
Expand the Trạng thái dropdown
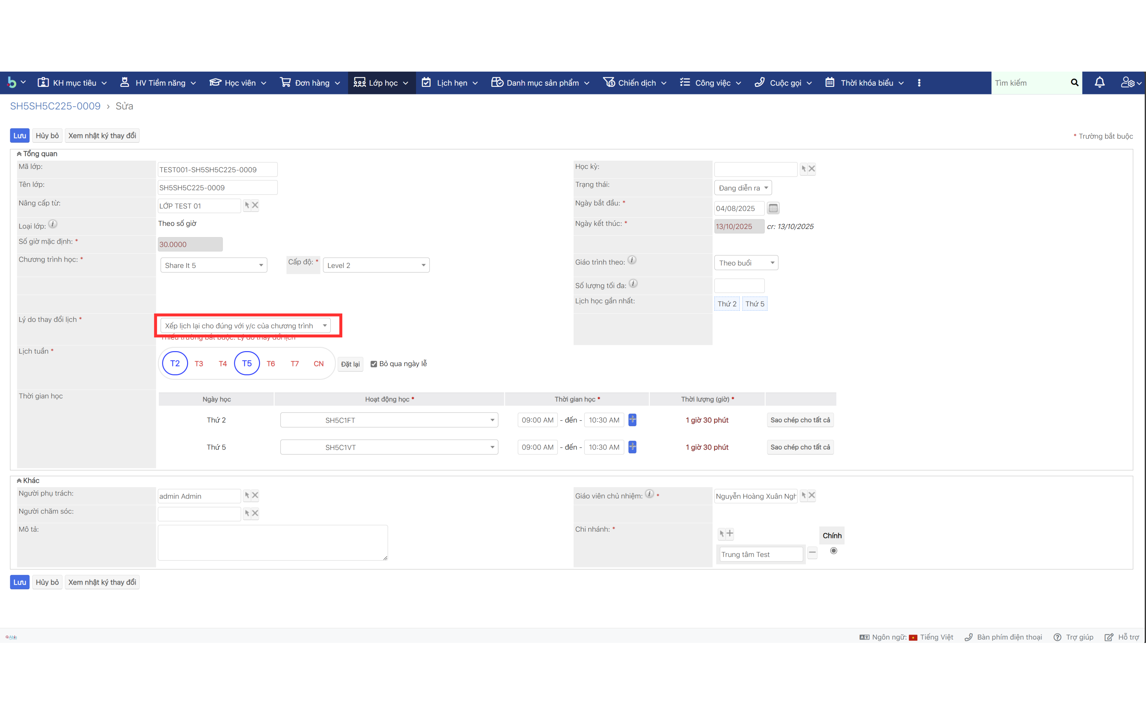point(743,188)
